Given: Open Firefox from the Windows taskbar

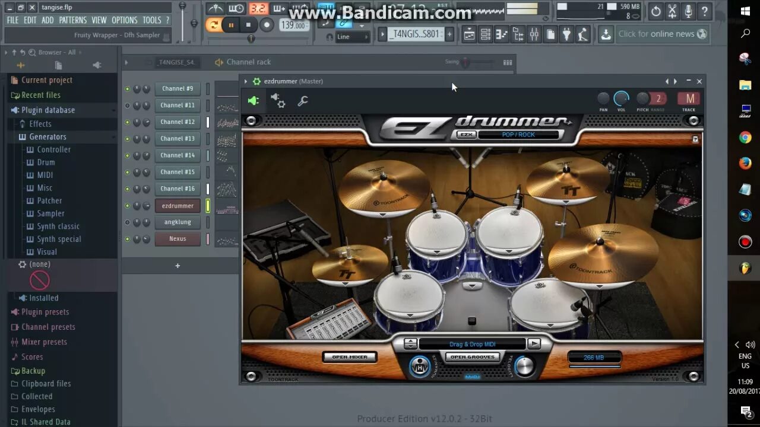Looking at the screenshot, I should pyautogui.click(x=745, y=163).
